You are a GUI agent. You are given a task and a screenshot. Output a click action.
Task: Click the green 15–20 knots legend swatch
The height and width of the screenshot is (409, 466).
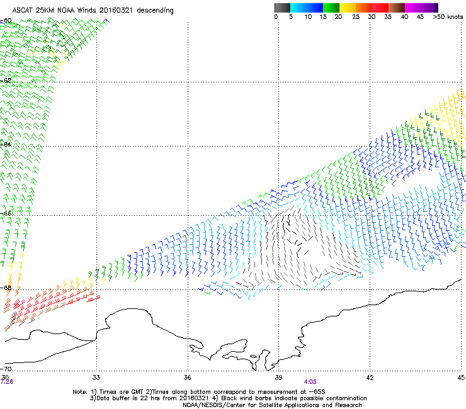pyautogui.click(x=331, y=8)
